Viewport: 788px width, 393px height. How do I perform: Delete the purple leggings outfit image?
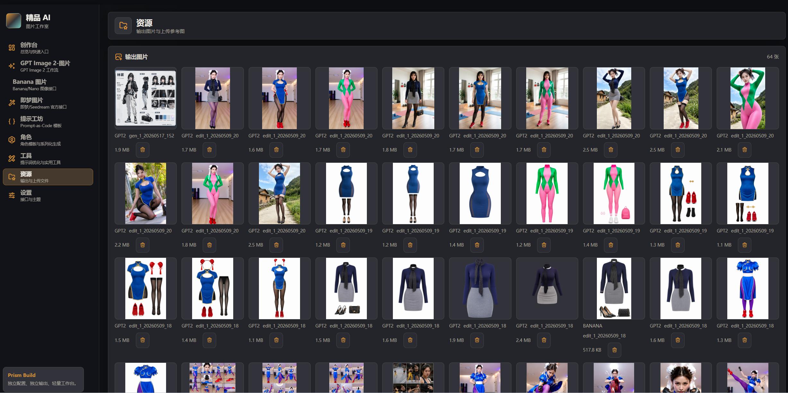(x=745, y=340)
